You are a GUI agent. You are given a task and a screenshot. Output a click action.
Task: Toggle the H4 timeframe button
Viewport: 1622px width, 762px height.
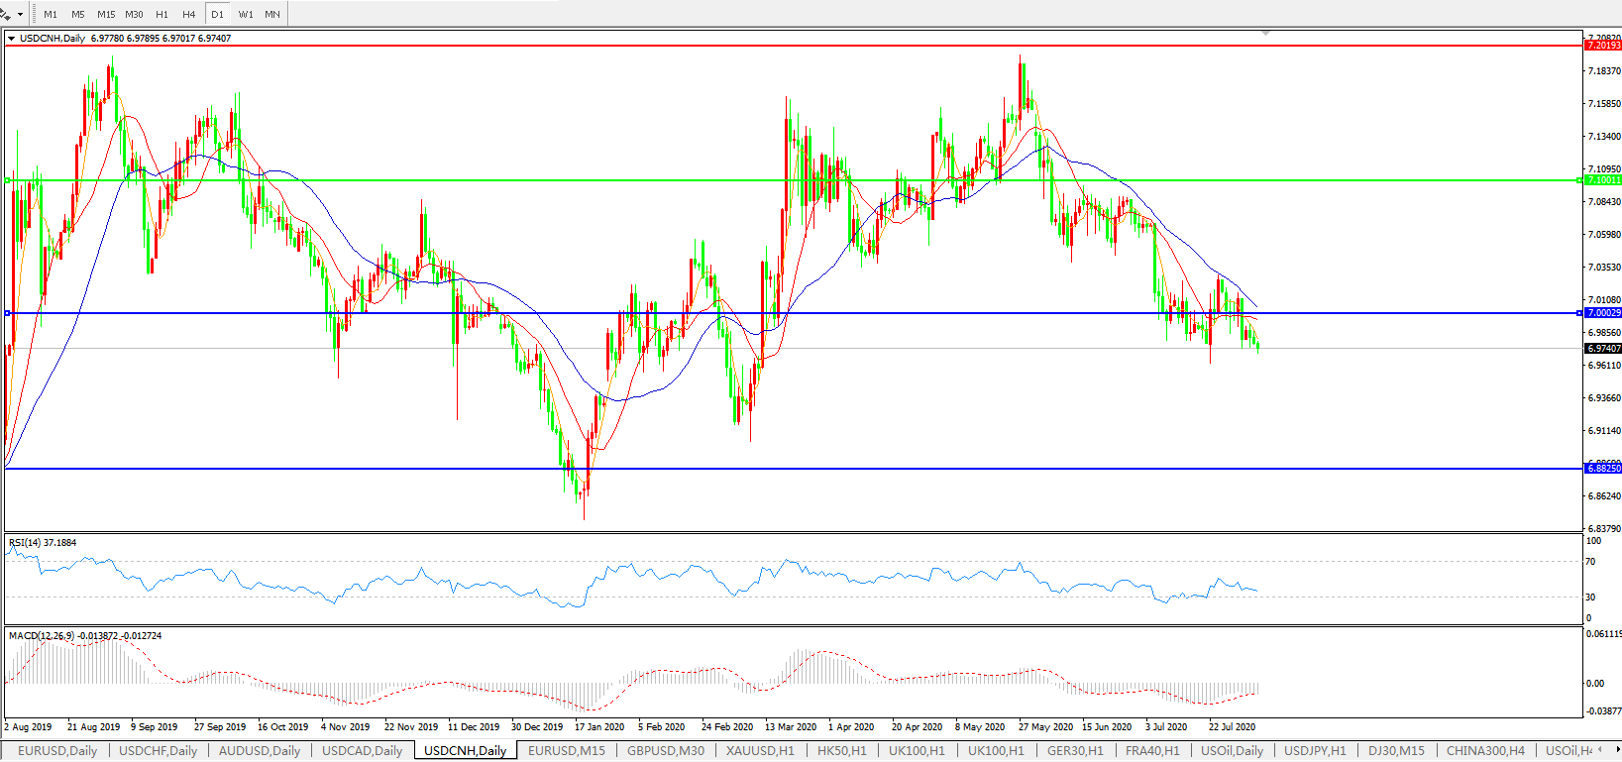coord(188,15)
